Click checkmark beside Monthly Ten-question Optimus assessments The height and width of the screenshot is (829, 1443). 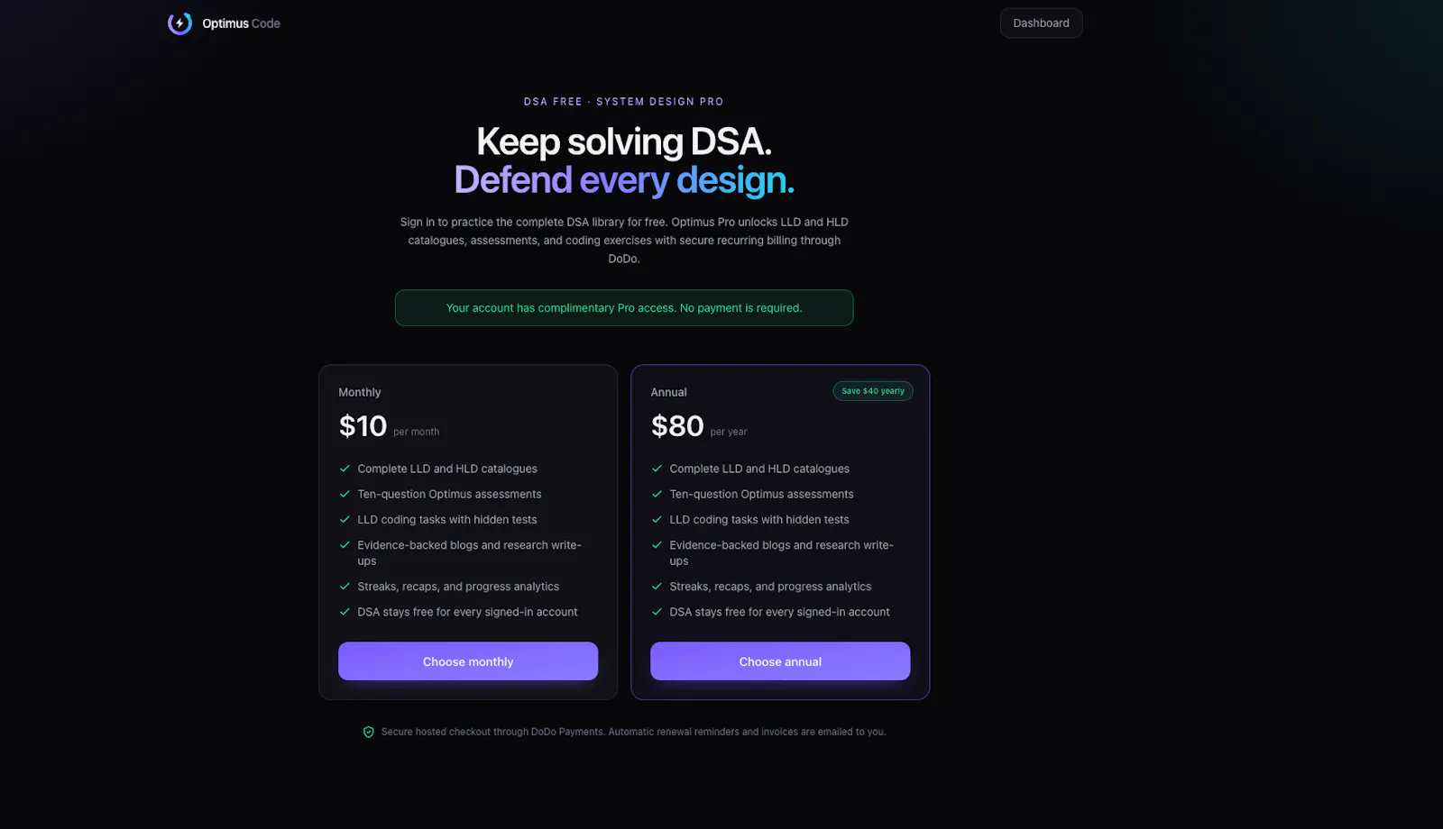pos(345,494)
